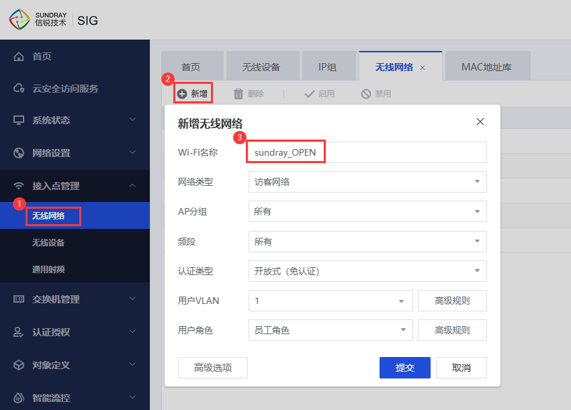Open the 频段 dropdown

click(367, 242)
